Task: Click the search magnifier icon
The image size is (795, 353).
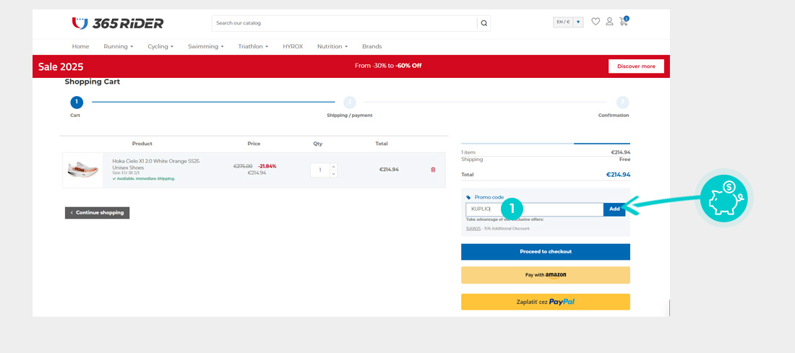Action: (x=484, y=23)
